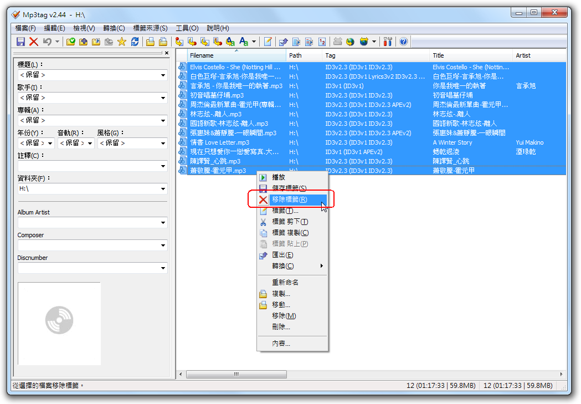Open the 編輯(E) menu
The image size is (581, 404).
tap(54, 28)
